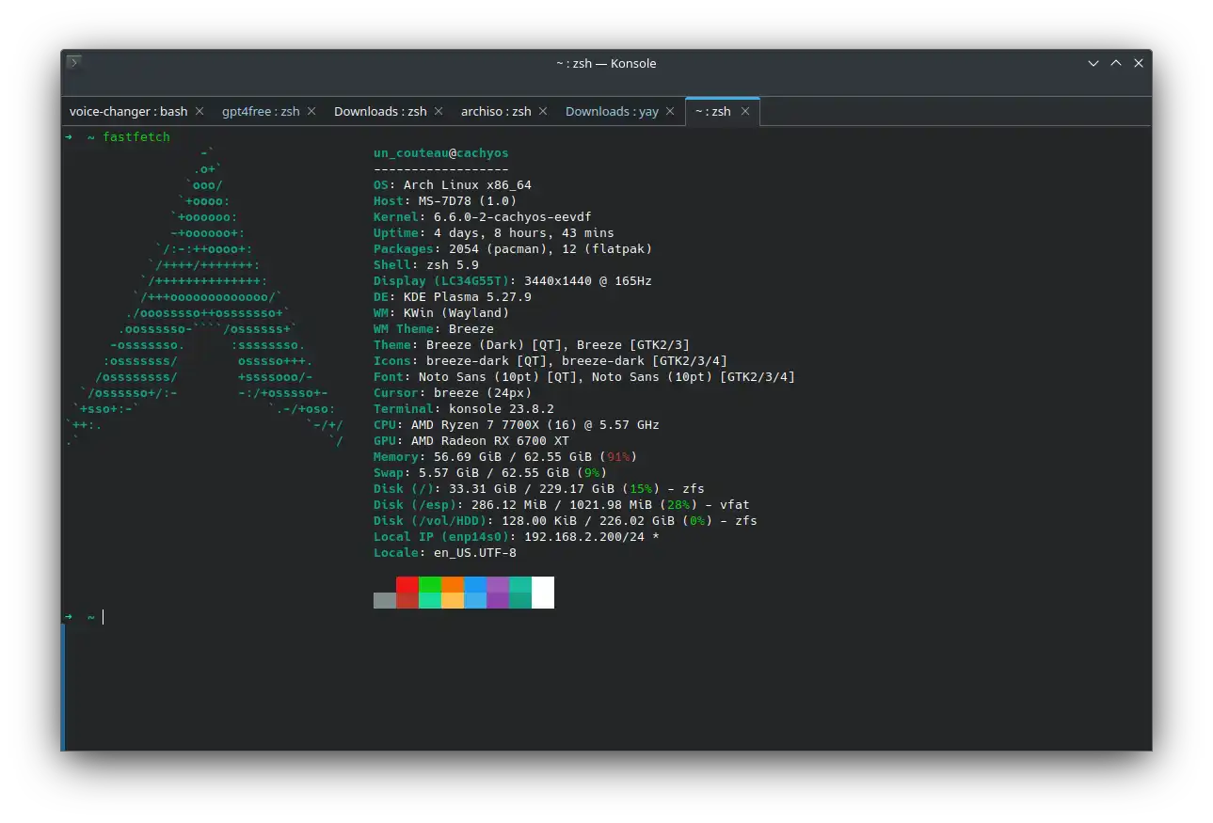Image resolution: width=1213 pixels, height=823 pixels.
Task: Click the fastfetch command text
Action: (x=136, y=136)
